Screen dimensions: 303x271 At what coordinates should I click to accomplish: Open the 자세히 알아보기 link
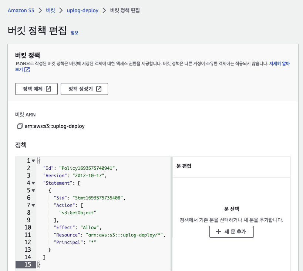pyautogui.click(x=279, y=63)
